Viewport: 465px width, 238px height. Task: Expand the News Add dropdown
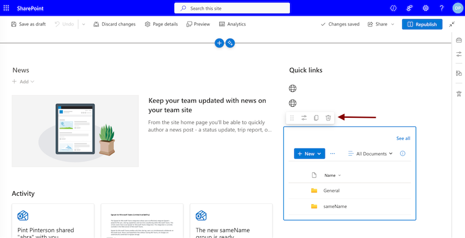(x=23, y=82)
